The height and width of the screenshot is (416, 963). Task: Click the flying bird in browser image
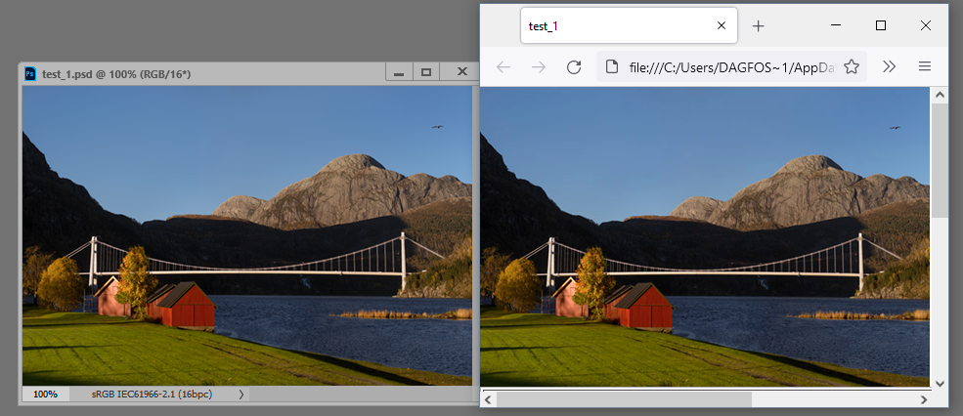[896, 128]
